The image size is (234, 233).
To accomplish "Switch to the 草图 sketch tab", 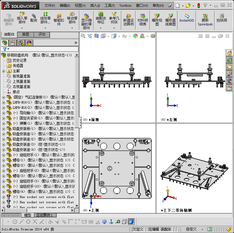I will pyautogui.click(x=26, y=34).
